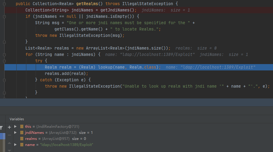Click the New Watch plus icon
The width and height of the screenshot is (273, 152).
[9, 127]
